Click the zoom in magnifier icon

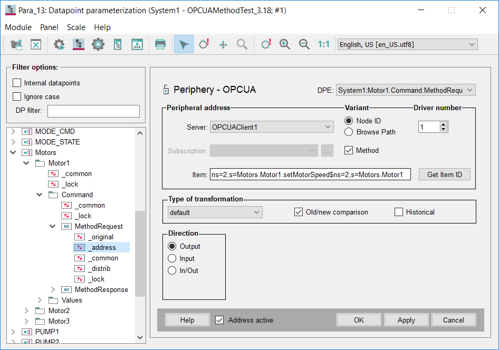click(x=285, y=45)
